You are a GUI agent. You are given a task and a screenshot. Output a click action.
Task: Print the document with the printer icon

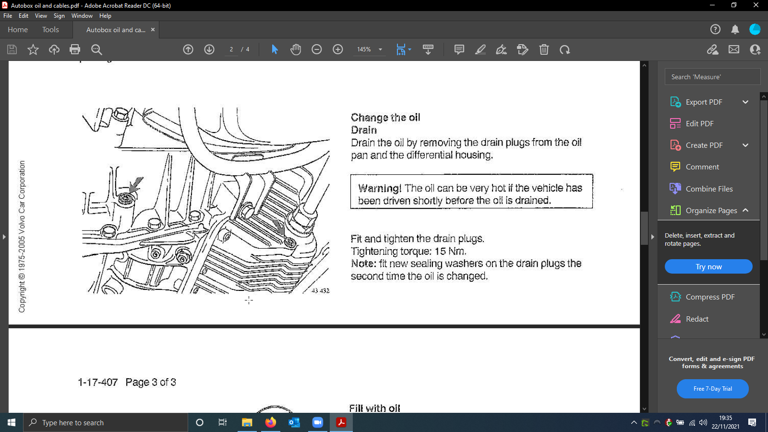tap(75, 49)
